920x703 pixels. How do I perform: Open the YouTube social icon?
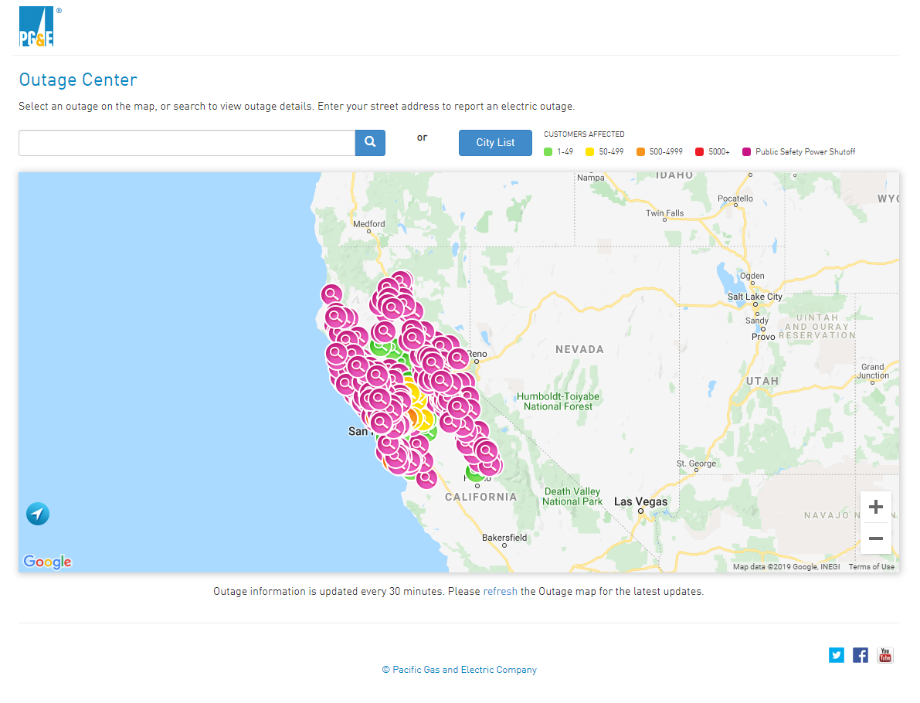885,655
